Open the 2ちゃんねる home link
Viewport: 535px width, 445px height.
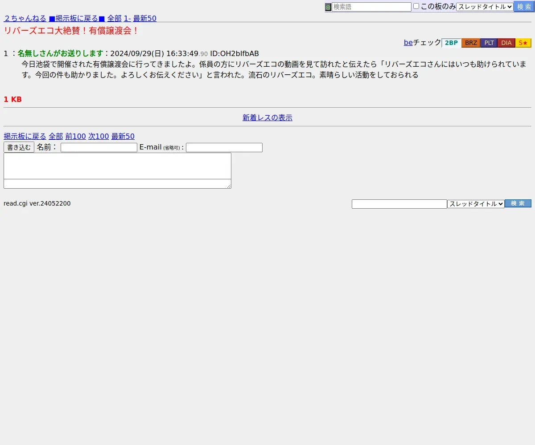pos(25,18)
